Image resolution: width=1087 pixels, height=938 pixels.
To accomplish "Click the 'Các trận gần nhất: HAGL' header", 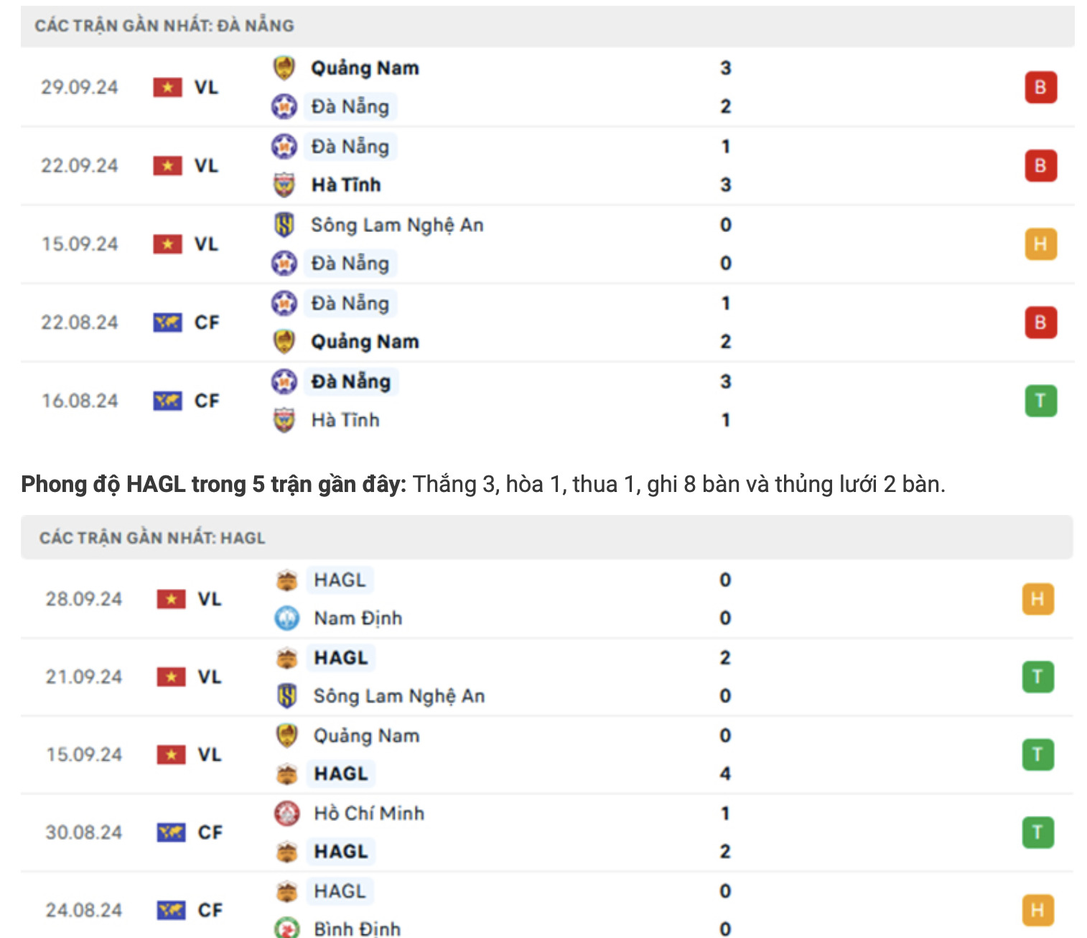I will click(x=152, y=538).
